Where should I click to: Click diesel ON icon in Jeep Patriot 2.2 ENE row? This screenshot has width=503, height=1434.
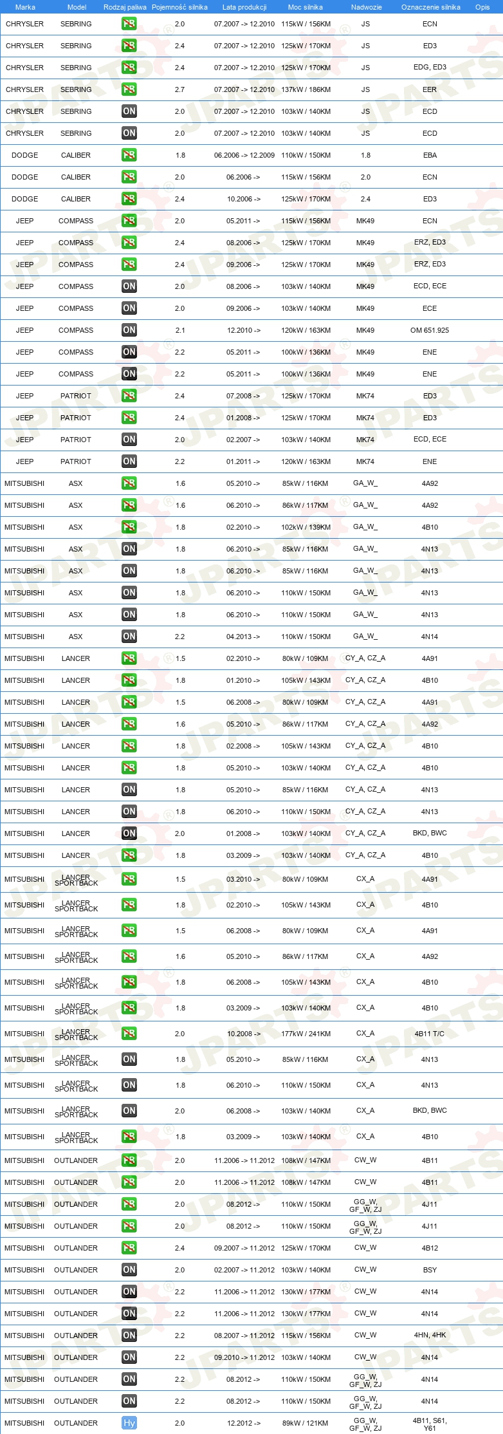129,461
